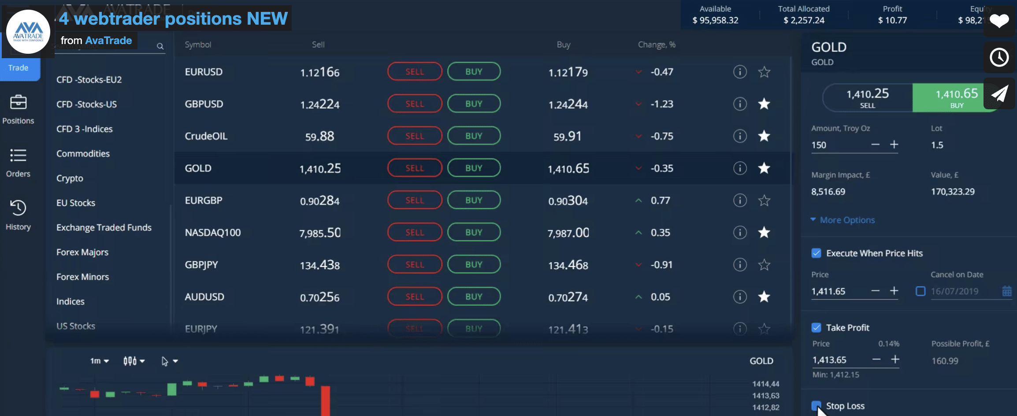Enable the Cancel on Date checkbox

[x=920, y=291]
